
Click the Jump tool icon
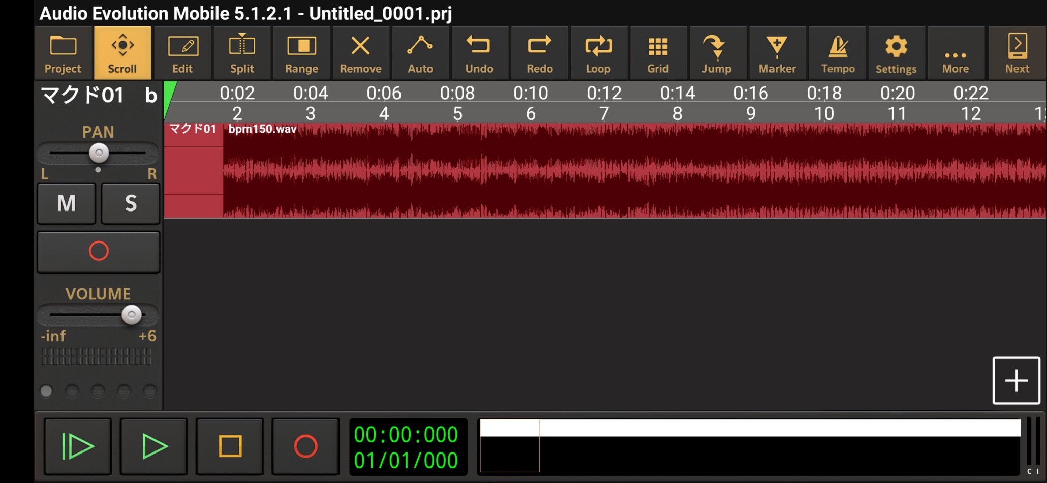pos(717,53)
